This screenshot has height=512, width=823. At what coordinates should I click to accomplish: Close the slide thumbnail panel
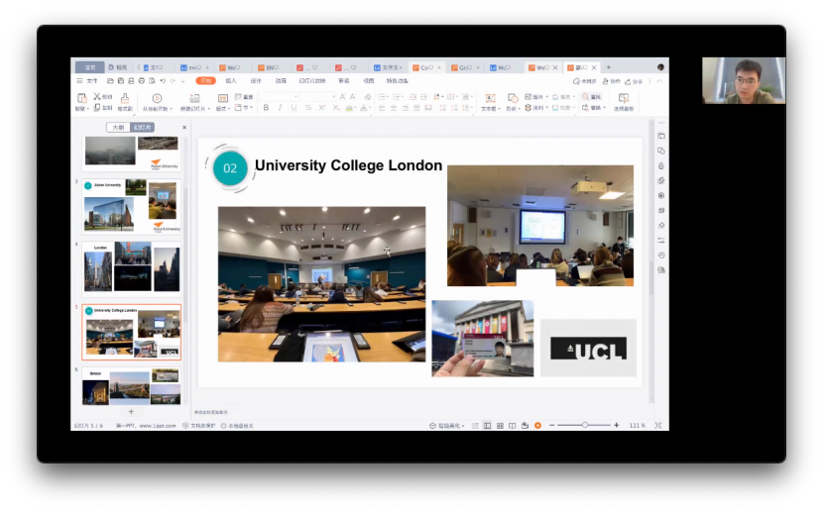pos(184,128)
